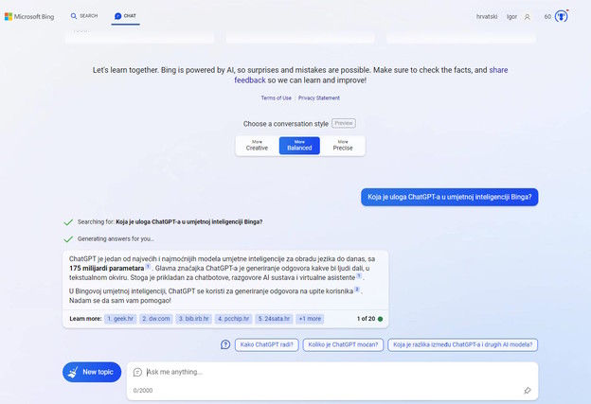This screenshot has height=404, width=591.
Task: Click the 1 of 20 turn counter
Action: 366,319
